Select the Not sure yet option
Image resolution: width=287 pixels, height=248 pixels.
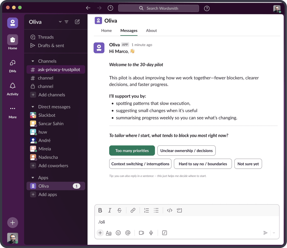[248, 164]
